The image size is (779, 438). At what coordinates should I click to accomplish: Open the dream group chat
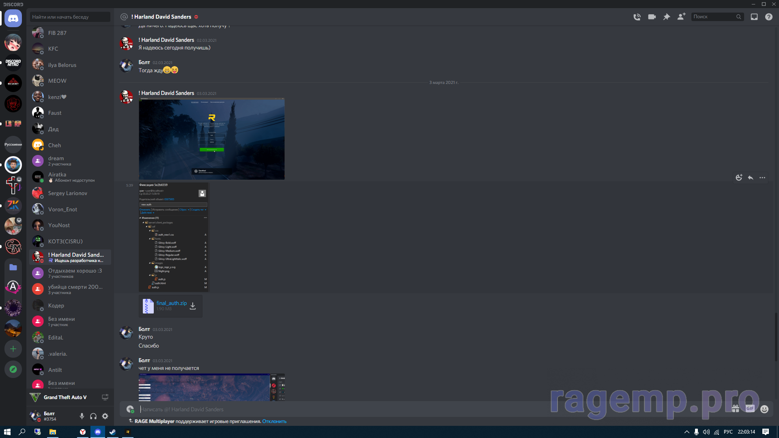coord(70,161)
